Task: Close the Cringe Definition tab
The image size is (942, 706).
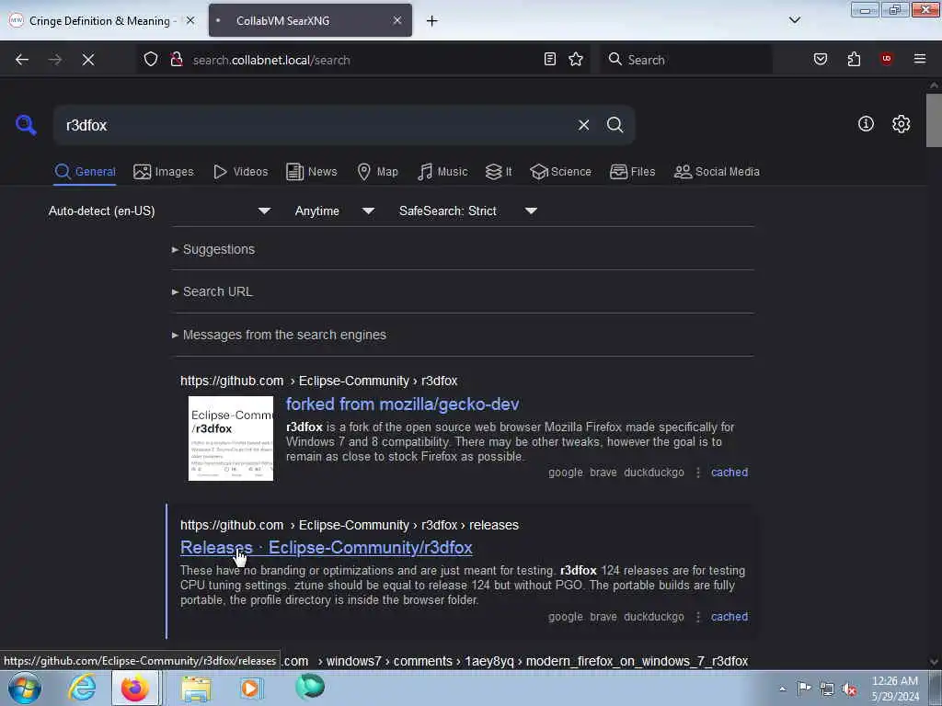Action: pos(190,20)
